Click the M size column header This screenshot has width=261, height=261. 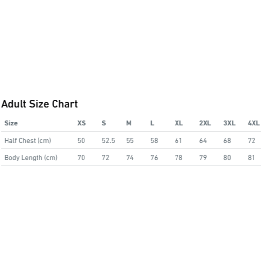click(129, 123)
